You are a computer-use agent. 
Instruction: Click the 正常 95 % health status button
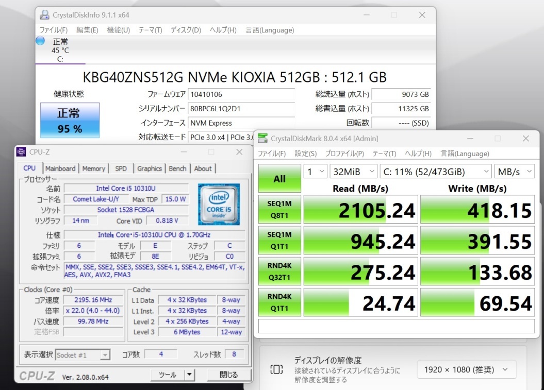click(70, 120)
